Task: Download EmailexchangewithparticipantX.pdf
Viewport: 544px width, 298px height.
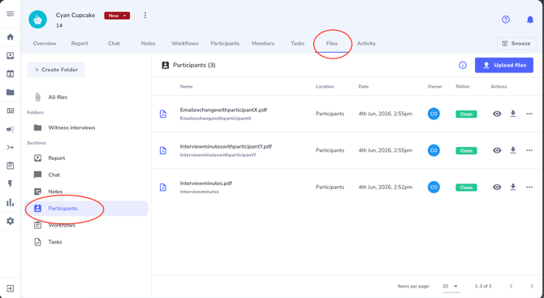Action: click(513, 114)
